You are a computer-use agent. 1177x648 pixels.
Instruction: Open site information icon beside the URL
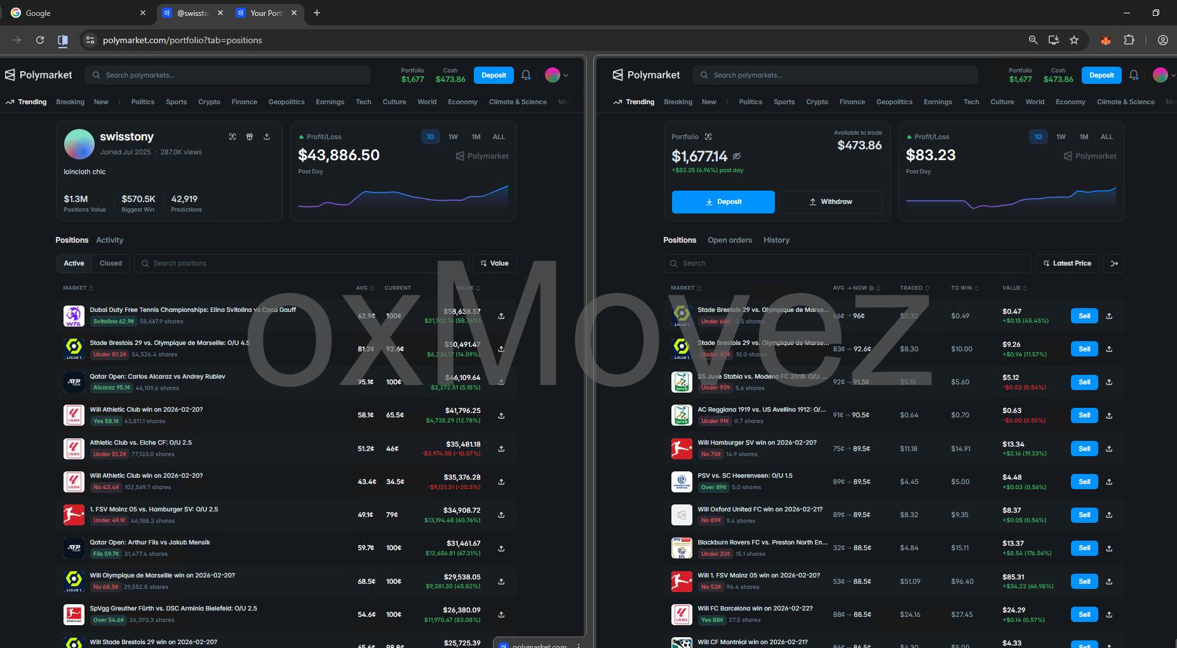90,40
